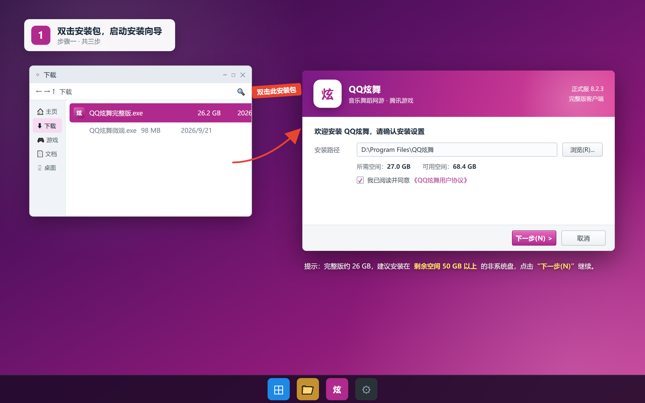Screen dimensions: 645x403
Task: Click the 音乐舞蹈网游 · 腾讯游戏 subtitle
Action: point(381,100)
